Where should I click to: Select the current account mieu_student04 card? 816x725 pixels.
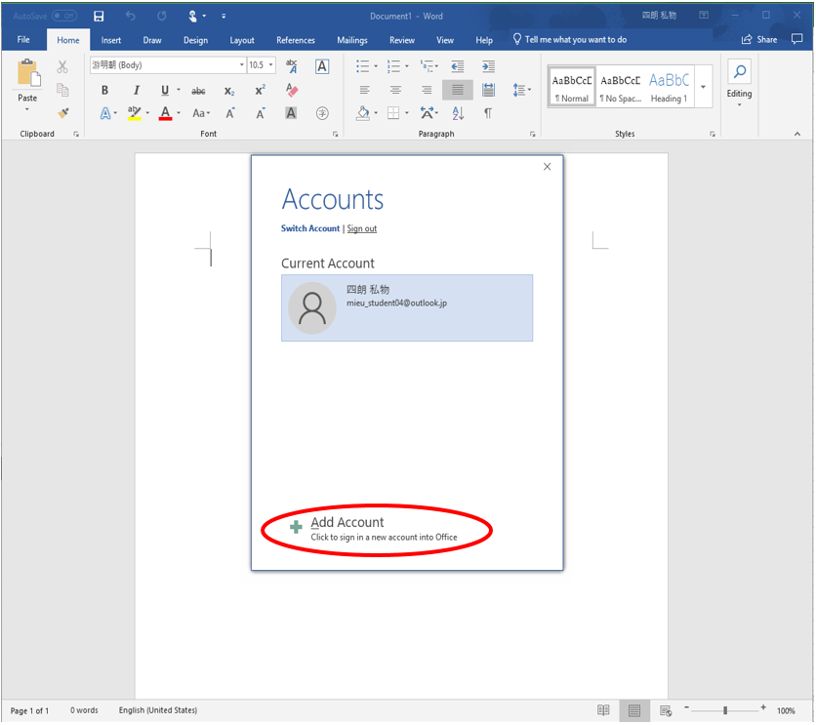[407, 308]
